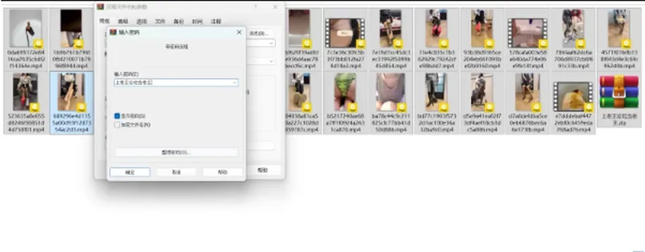Switch to the 高级 tab in archive dialog
645x252 pixels.
click(x=123, y=22)
